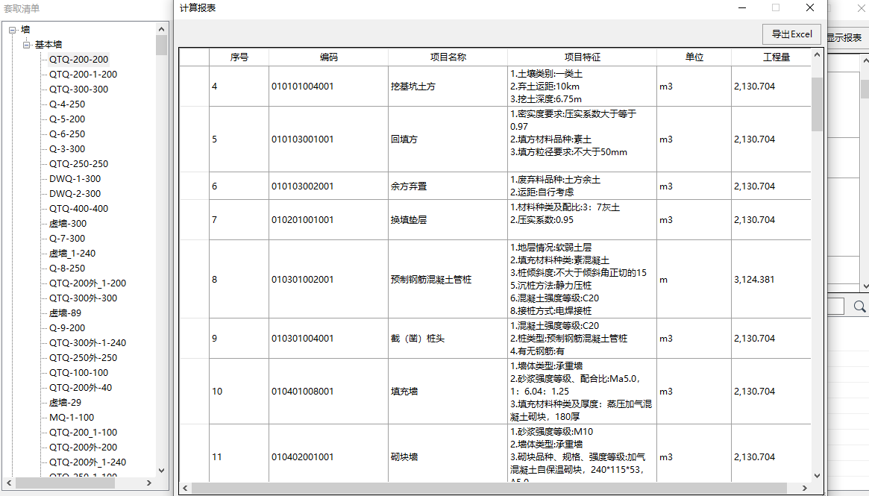Select tree item Q-8-250
869x496 pixels.
[x=67, y=269]
